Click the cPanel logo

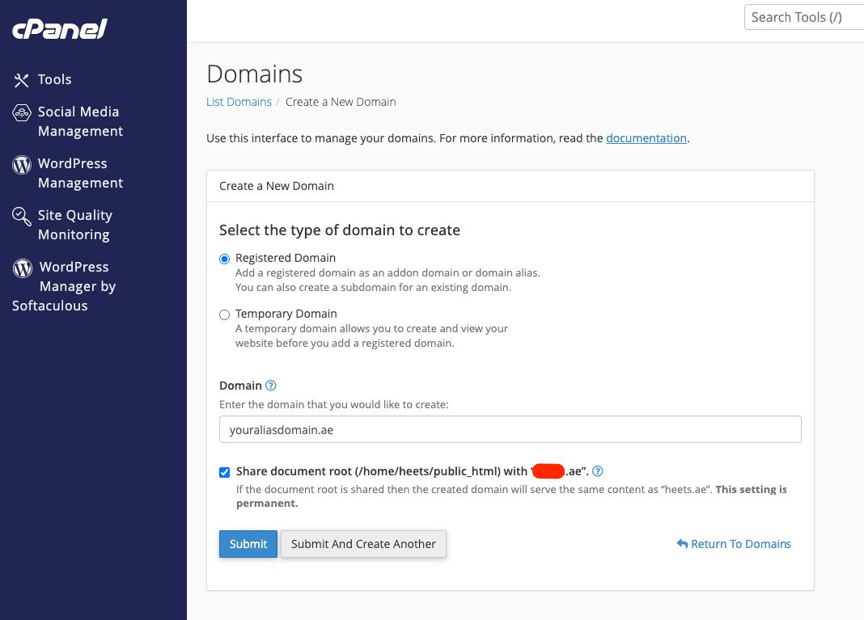pos(60,29)
